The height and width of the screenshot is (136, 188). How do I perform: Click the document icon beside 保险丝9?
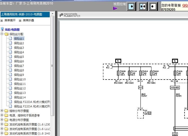click(10, 75)
